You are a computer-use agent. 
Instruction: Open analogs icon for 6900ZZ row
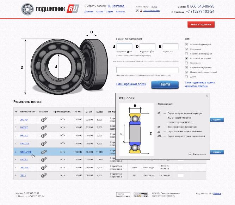pyautogui.click(x=44, y=128)
